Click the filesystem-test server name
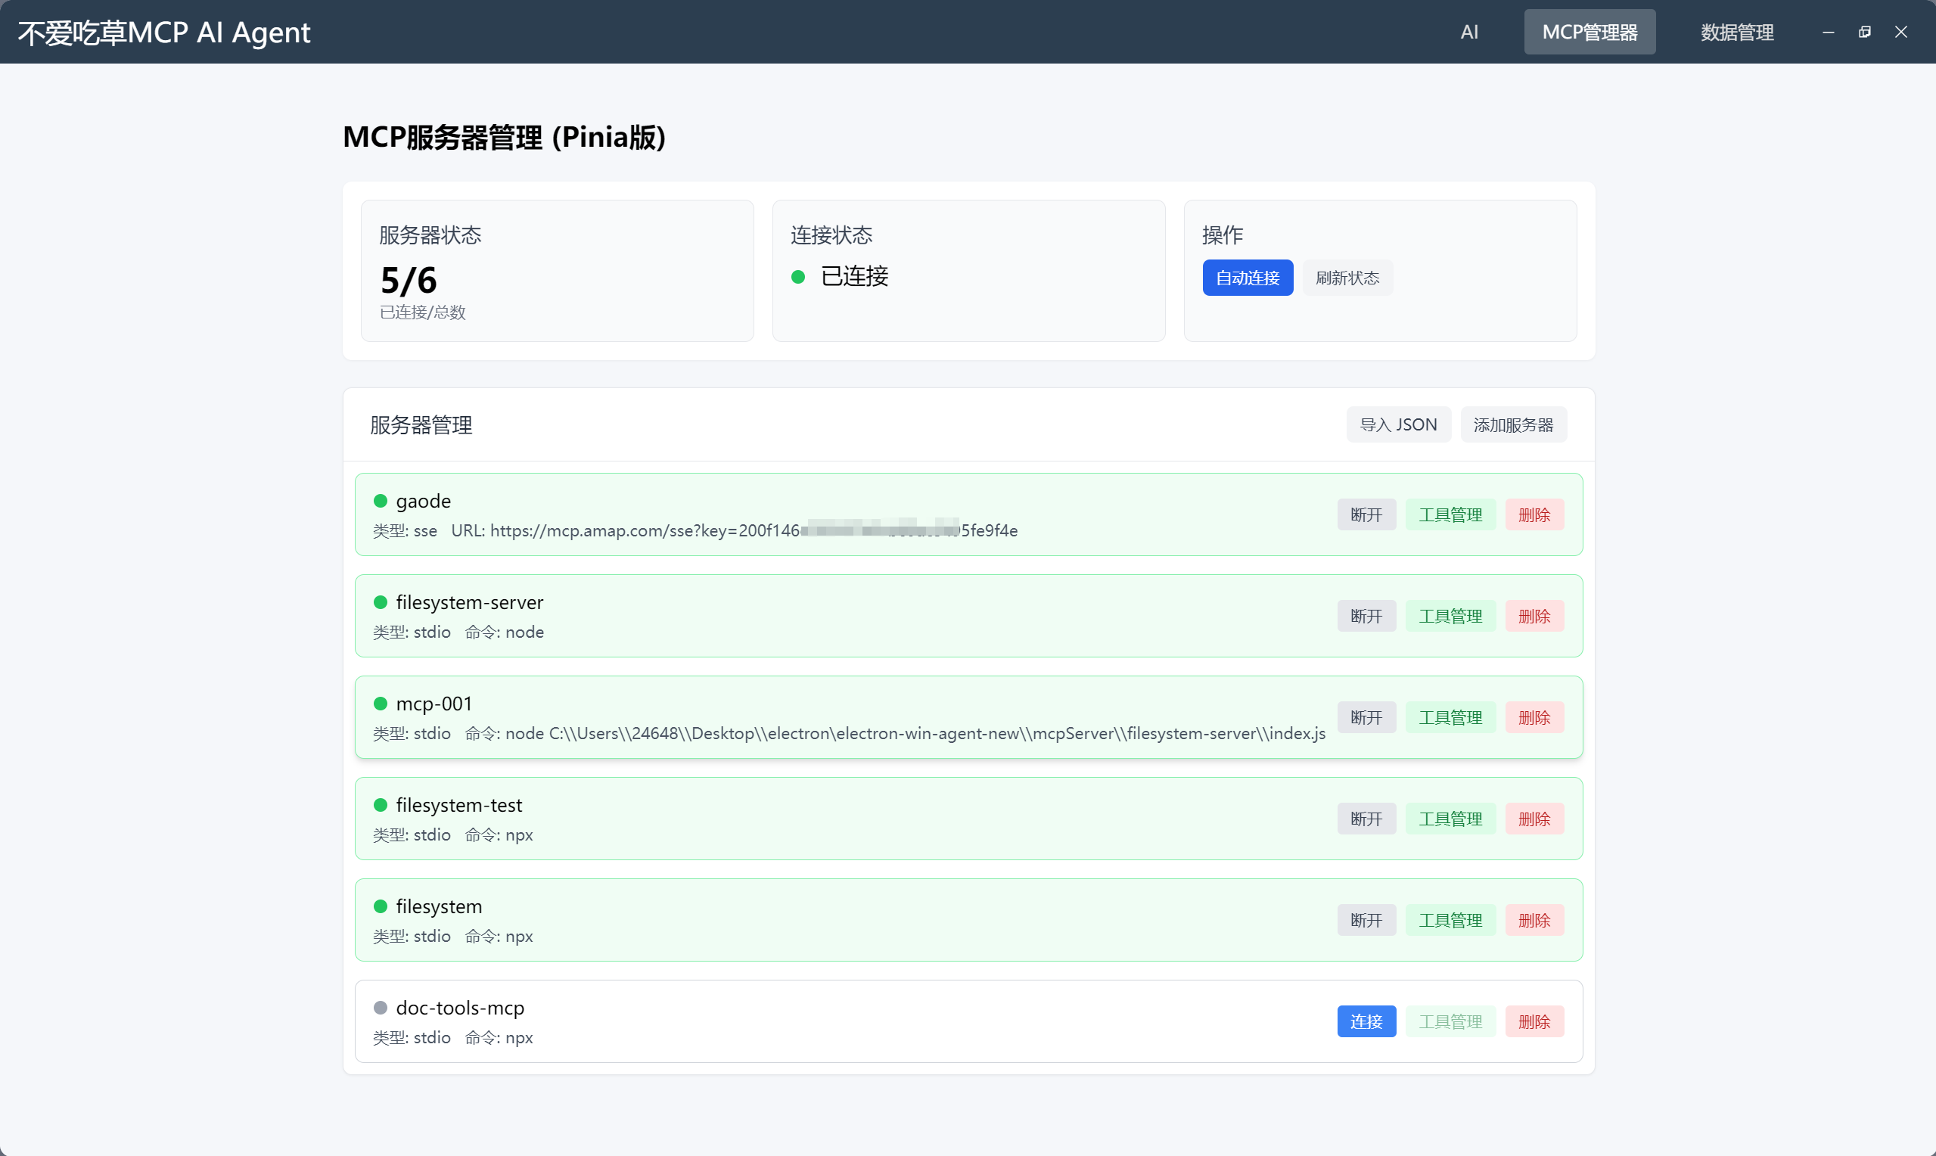 point(458,805)
